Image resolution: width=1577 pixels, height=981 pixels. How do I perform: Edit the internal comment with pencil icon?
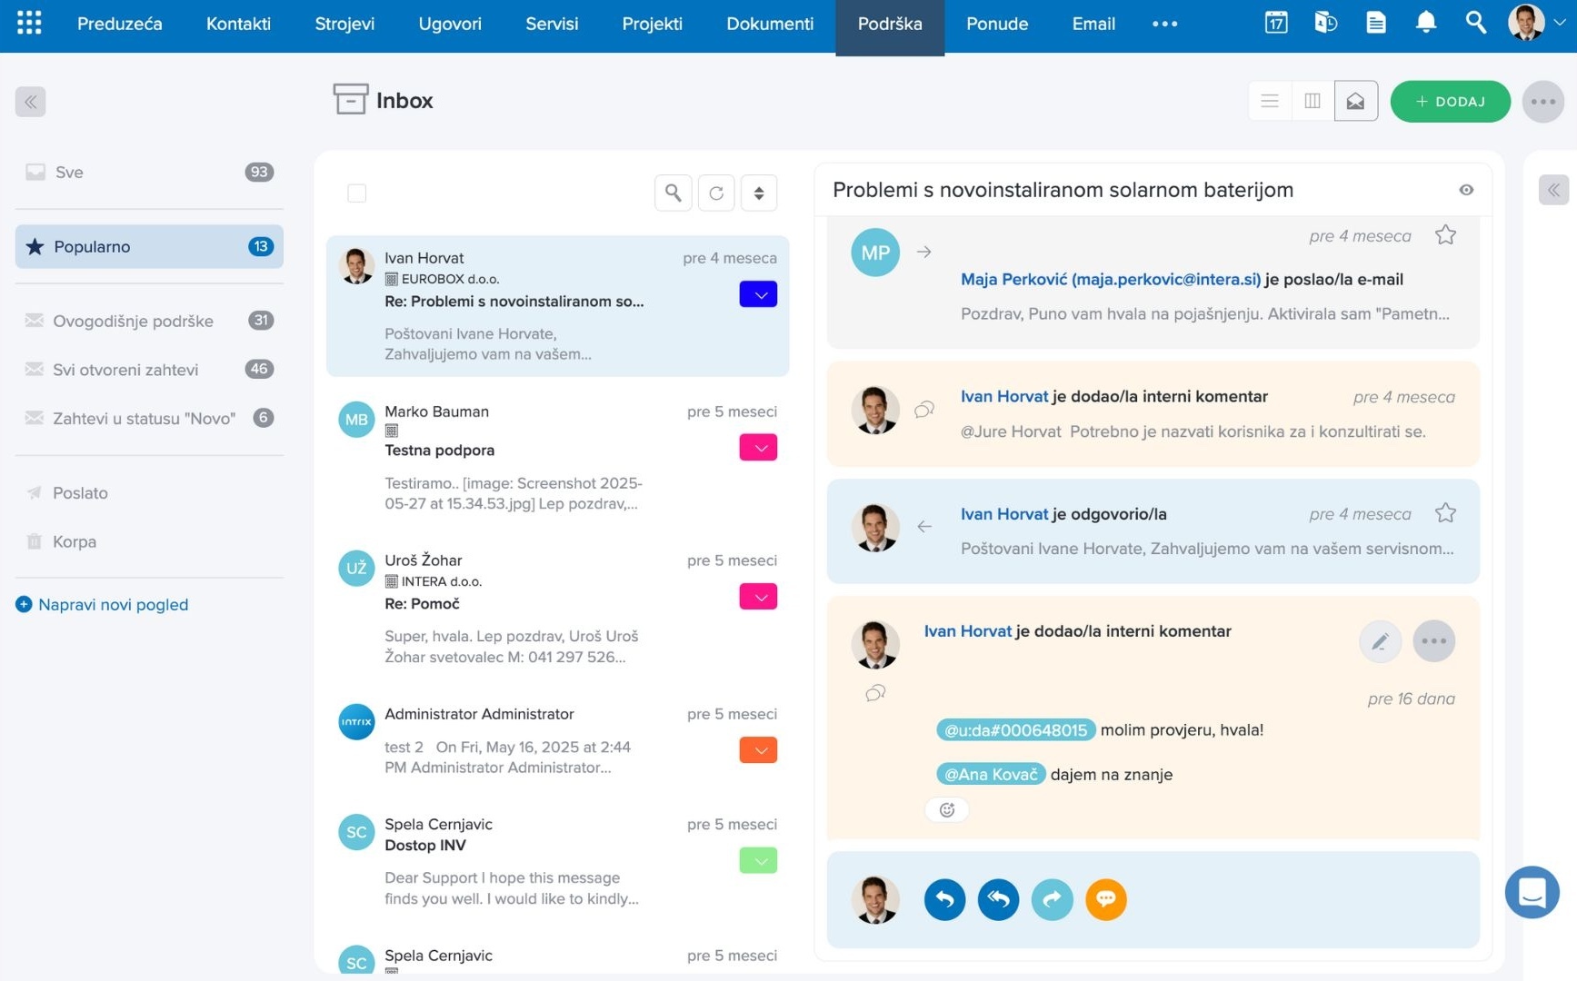coord(1379,641)
